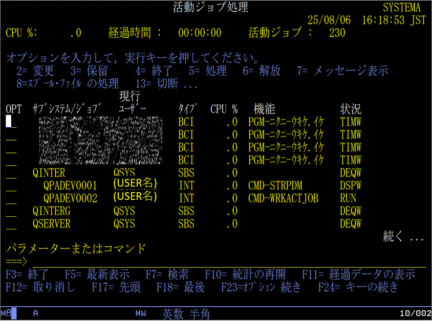This screenshot has height=321, width=432.
Task: Click F10= 統計の再開 label
Action: click(245, 274)
